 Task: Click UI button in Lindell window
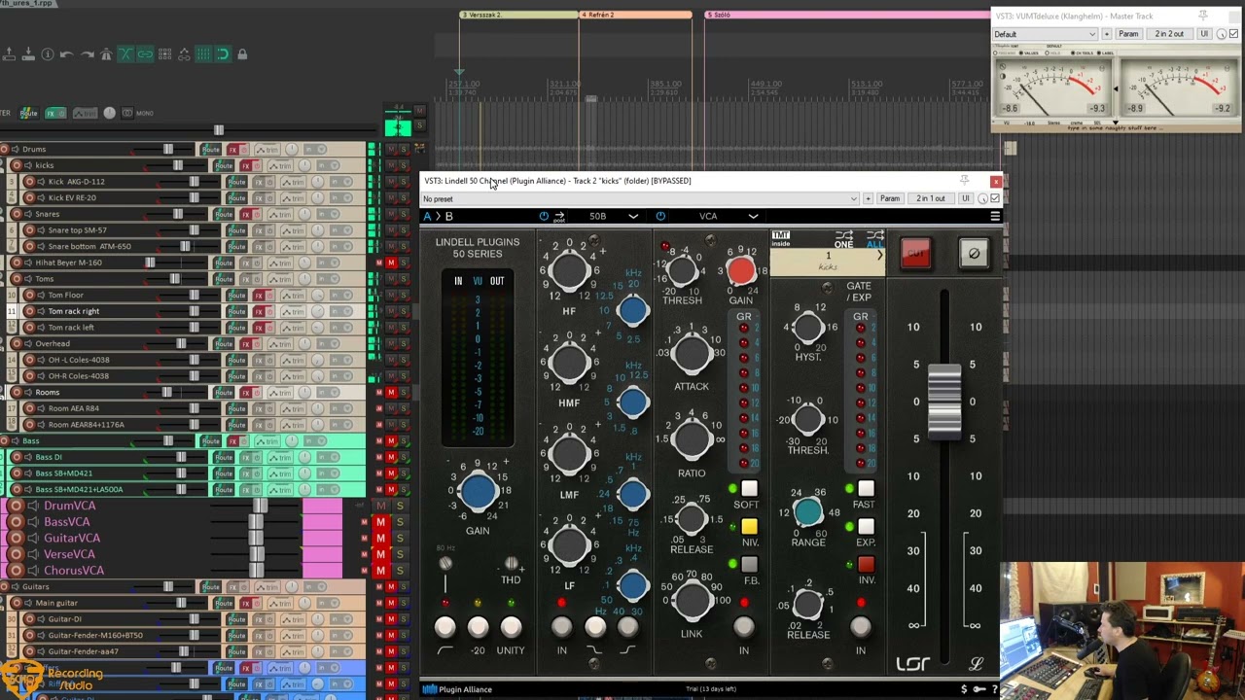tap(965, 199)
